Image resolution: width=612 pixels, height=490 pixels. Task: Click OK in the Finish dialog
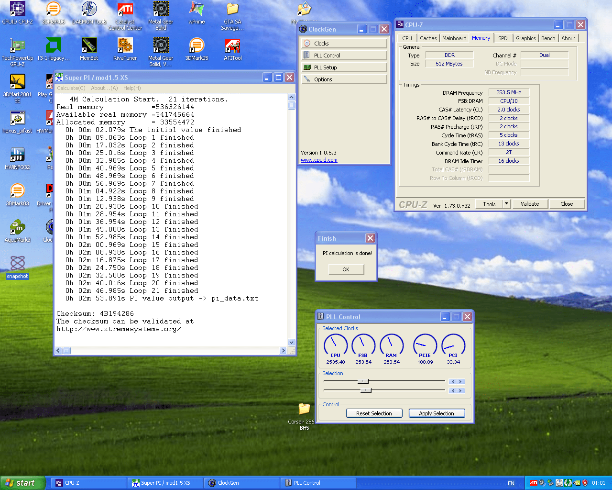tap(346, 269)
